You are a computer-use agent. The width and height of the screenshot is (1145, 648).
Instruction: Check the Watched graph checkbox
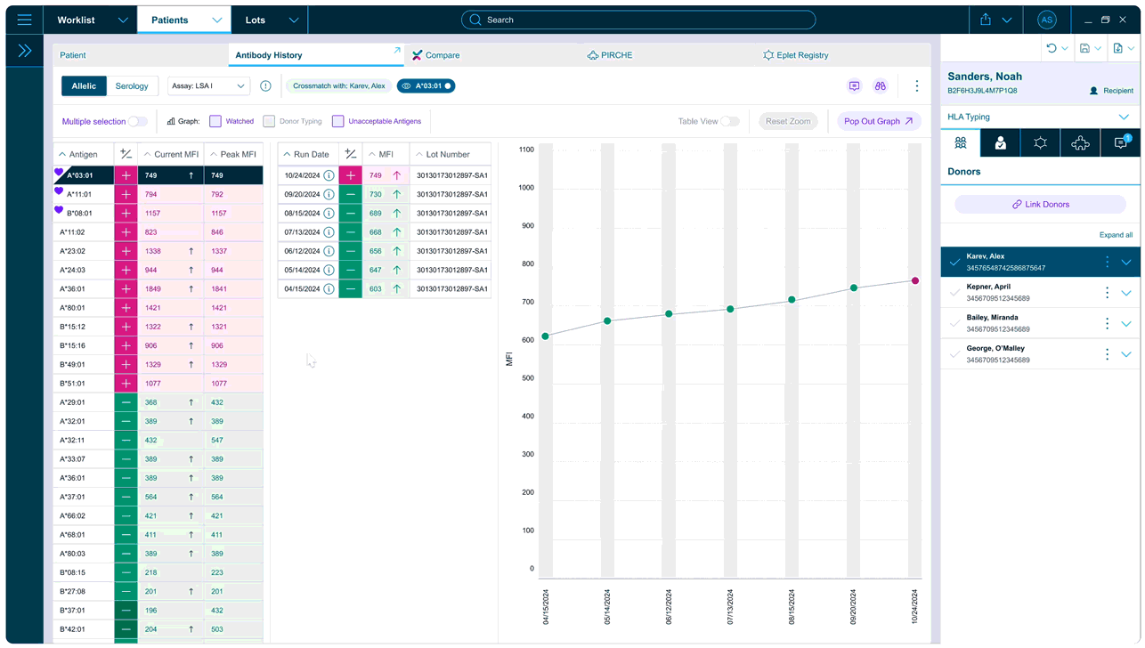(215, 121)
